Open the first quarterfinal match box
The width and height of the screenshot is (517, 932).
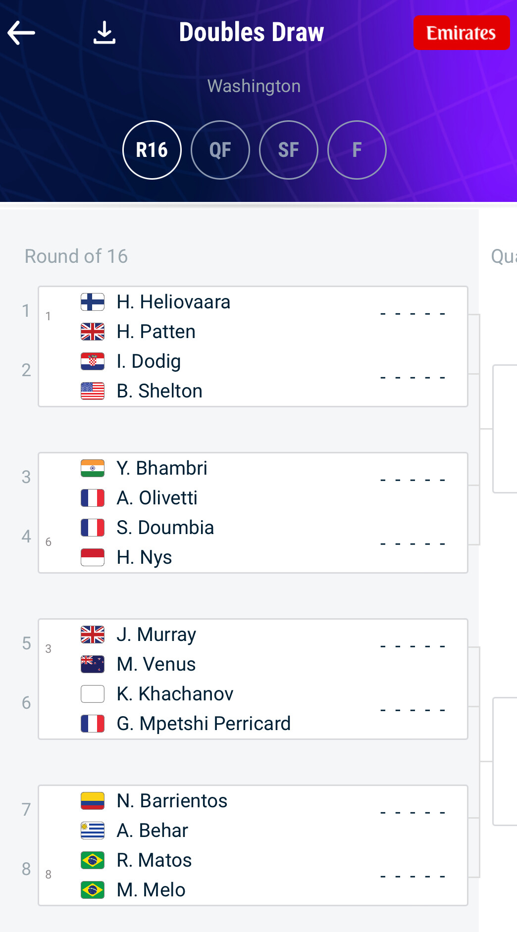pos(505,429)
